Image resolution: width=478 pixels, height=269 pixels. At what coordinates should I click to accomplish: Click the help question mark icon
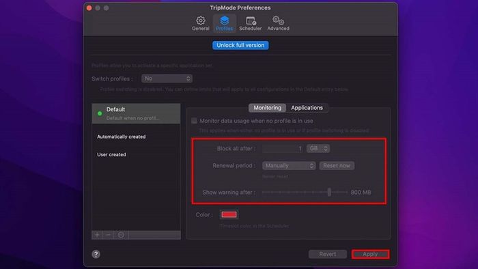point(96,254)
